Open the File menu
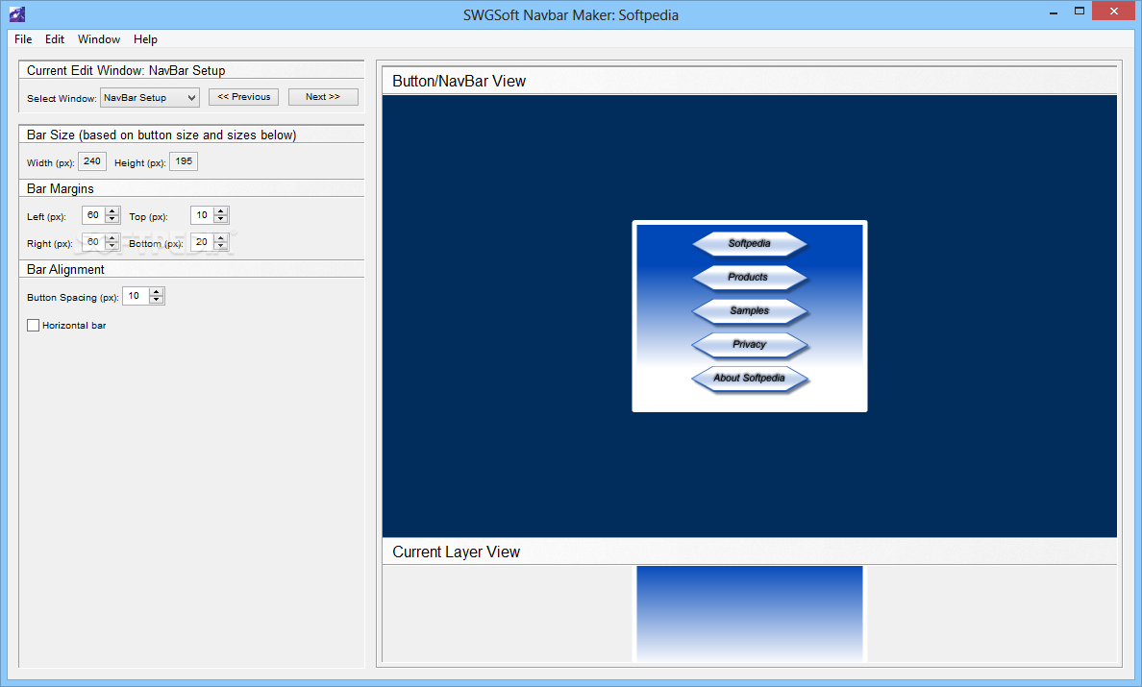The image size is (1142, 687). (x=23, y=39)
